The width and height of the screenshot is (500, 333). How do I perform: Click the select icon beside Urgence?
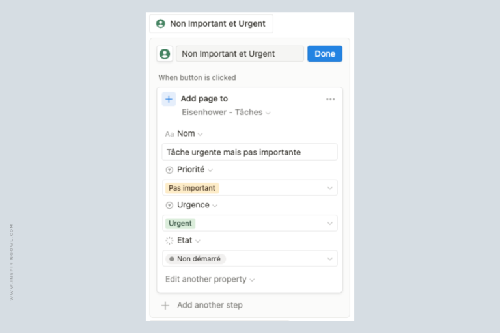pos(169,206)
